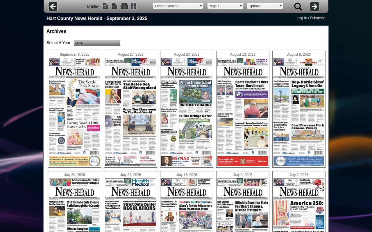Open the July 30, 2026 edition thumbnail

pyautogui.click(x=74, y=205)
